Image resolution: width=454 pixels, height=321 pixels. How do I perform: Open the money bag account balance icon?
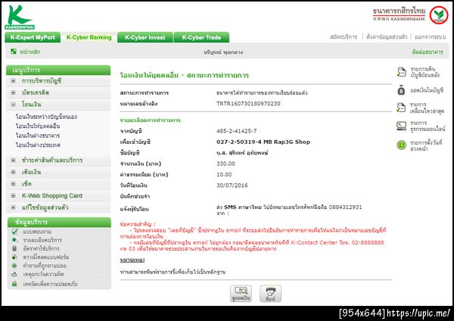pos(401,90)
